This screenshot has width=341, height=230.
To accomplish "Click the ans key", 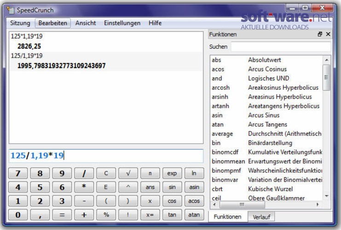I will [150, 187].
